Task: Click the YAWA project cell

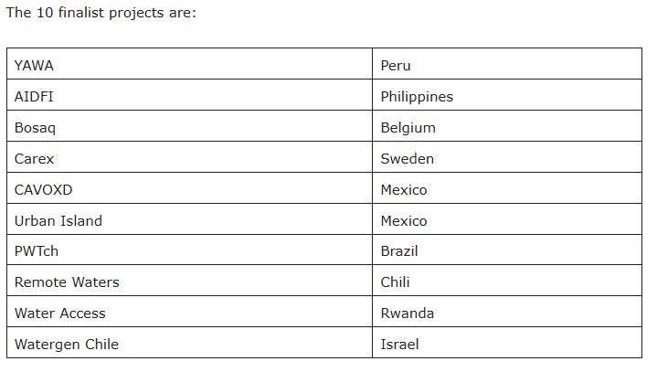Action: [189, 64]
